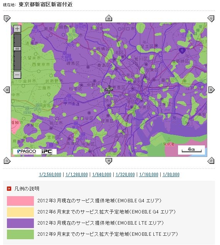Click the 新宿区 label on the map
Viewport: 220px width, 245px height.
(119, 87)
